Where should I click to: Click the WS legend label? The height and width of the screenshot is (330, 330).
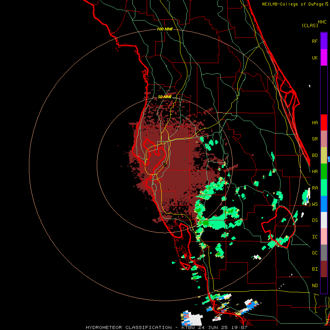(315, 204)
